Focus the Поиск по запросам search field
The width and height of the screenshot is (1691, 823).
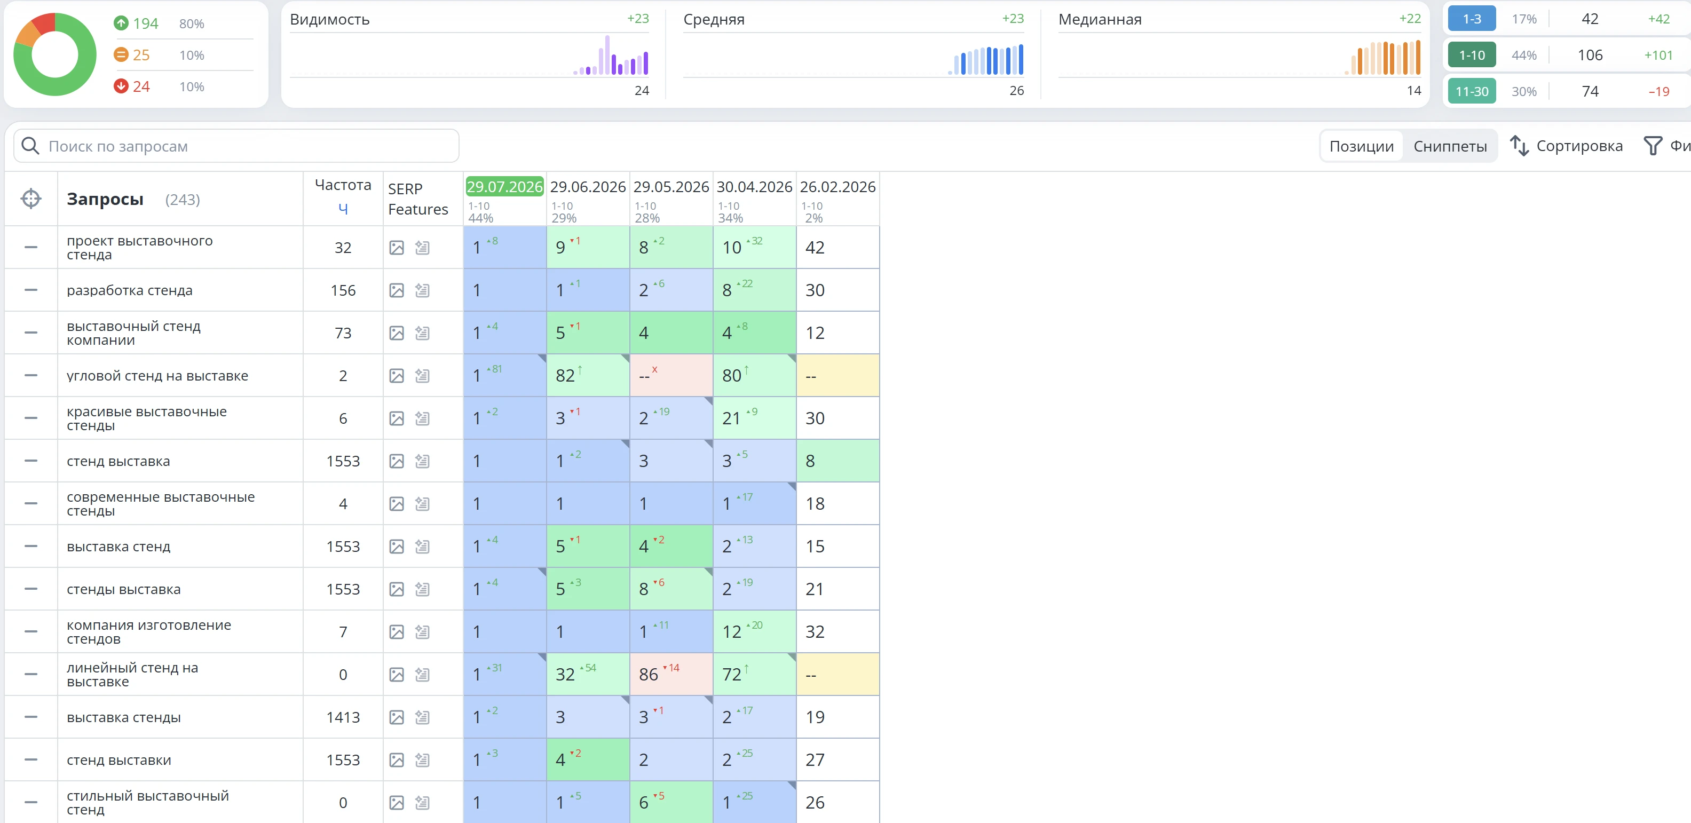(236, 146)
